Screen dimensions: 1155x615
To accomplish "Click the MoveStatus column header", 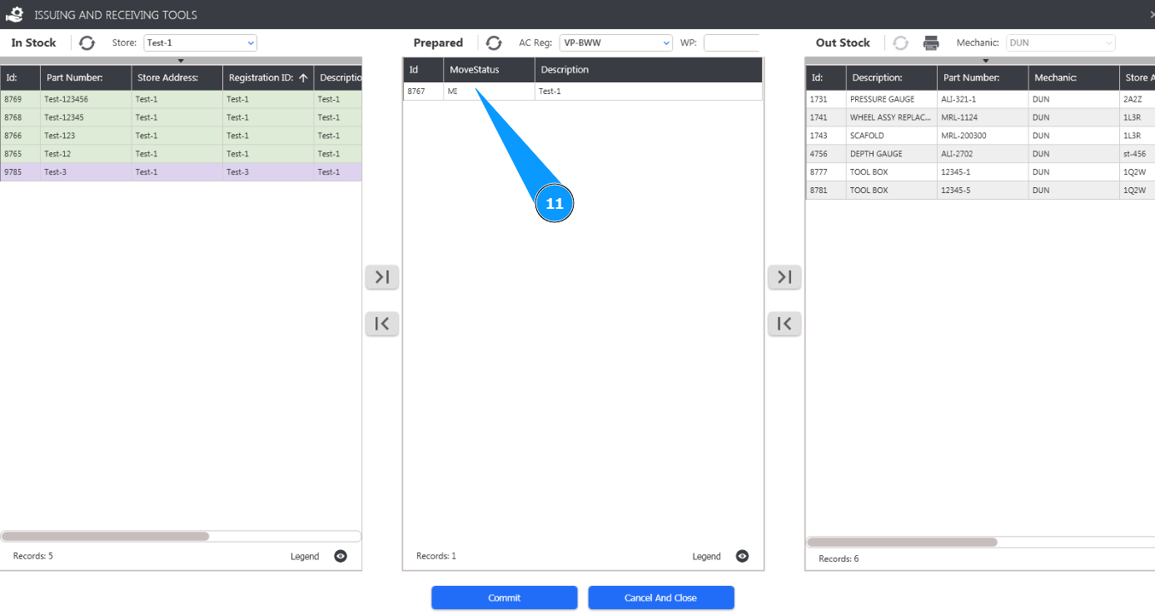I will [489, 70].
